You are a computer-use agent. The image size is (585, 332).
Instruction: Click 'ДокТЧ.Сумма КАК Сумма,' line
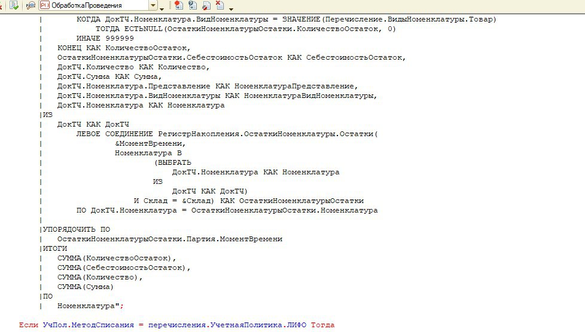[x=109, y=77]
